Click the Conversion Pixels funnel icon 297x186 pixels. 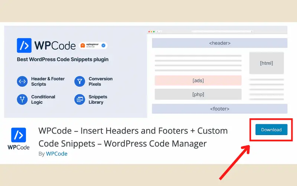pos(80,81)
